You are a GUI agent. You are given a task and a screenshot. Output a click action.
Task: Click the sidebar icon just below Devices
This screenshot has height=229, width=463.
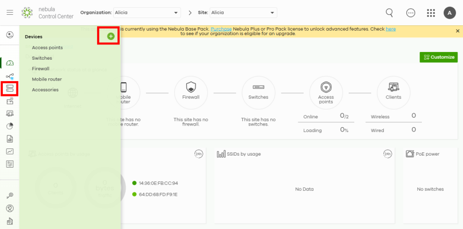tap(10, 101)
